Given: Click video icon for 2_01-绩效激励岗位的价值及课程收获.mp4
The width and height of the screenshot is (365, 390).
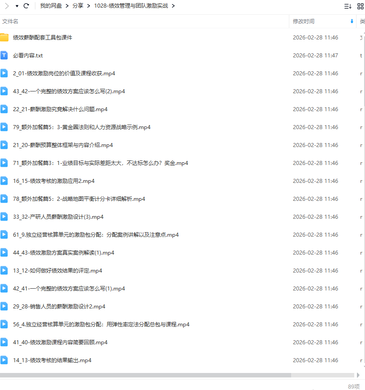Looking at the screenshot, I should (x=4, y=73).
